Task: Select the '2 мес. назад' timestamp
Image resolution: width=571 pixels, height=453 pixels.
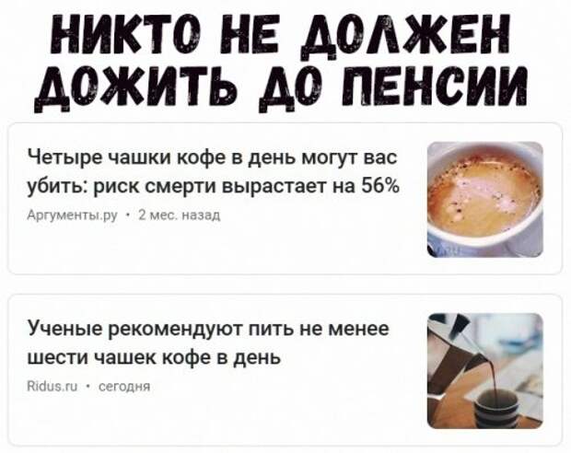Action: [180, 215]
